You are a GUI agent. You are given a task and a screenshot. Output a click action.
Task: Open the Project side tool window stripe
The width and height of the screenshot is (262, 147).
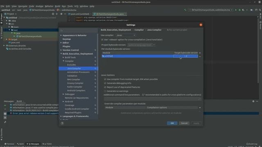coord(2,19)
